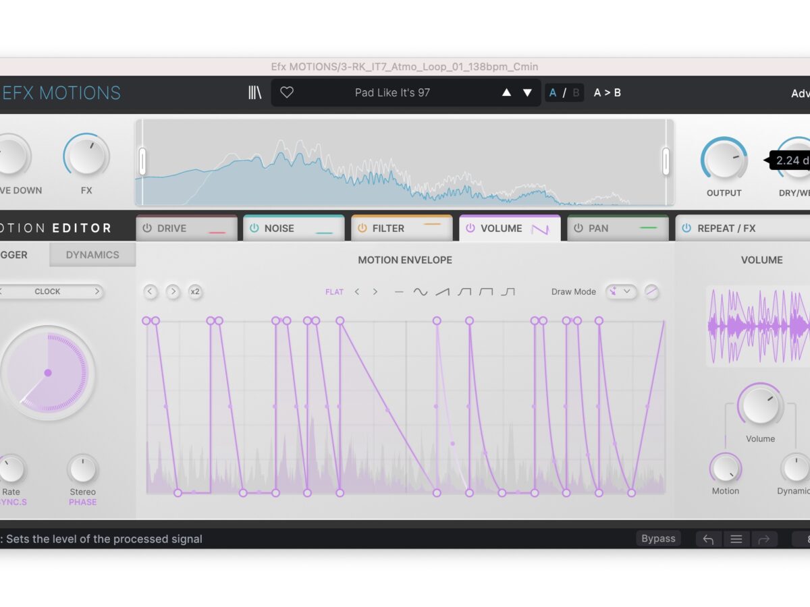Select the ramp up envelope shape

(x=442, y=292)
